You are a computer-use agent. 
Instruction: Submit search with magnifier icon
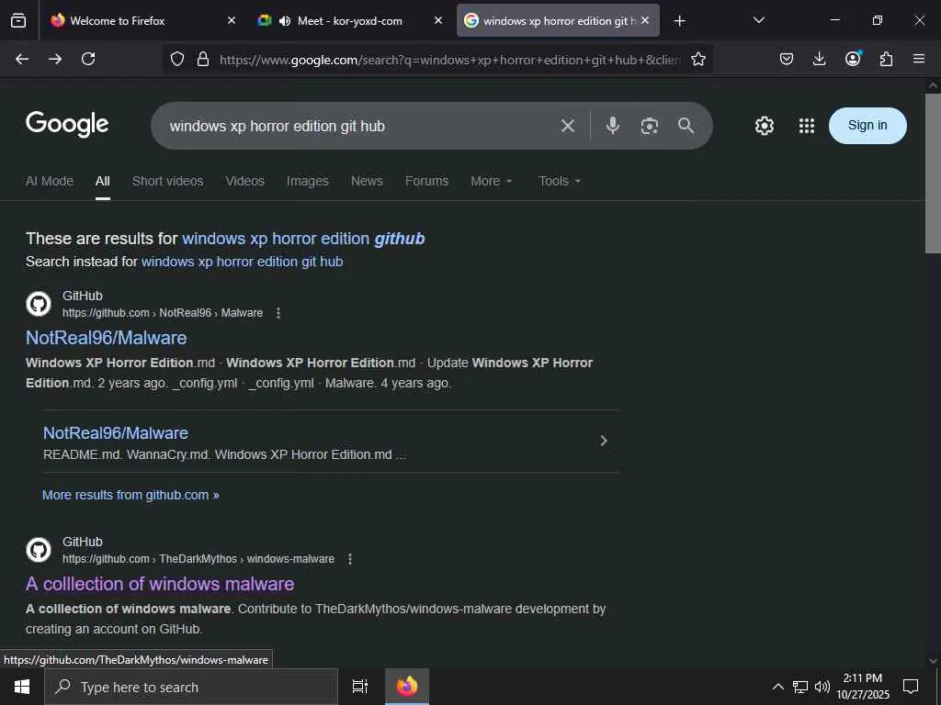click(x=686, y=125)
